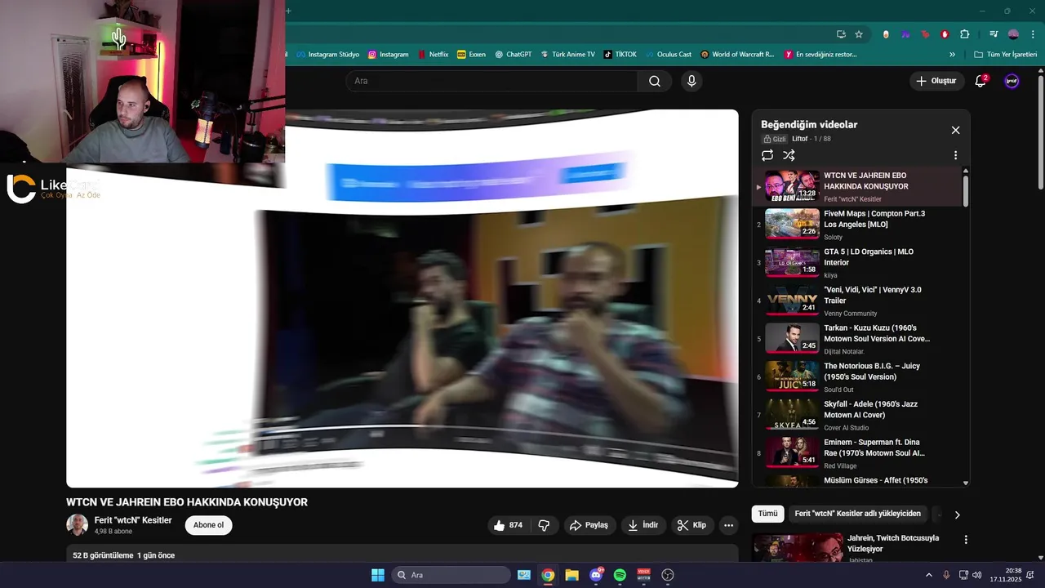Open options for Jahrein, Twitch Botcusuyla Yüzleşiyor
This screenshot has height=588, width=1045.
[966, 540]
